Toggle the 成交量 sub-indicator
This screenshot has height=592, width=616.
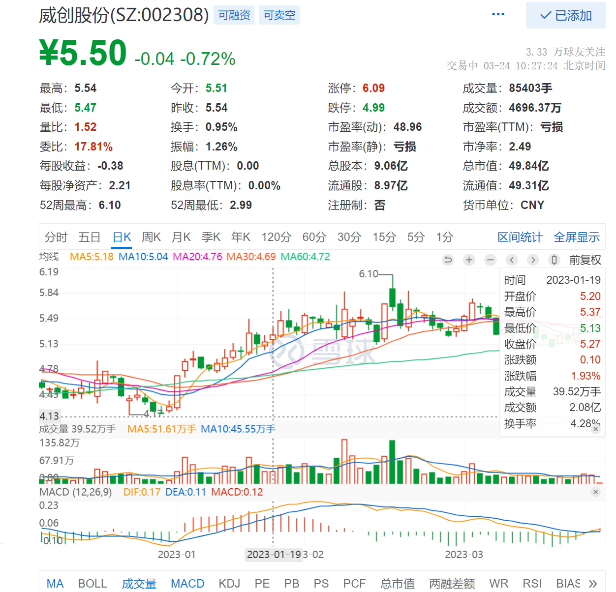click(x=139, y=584)
